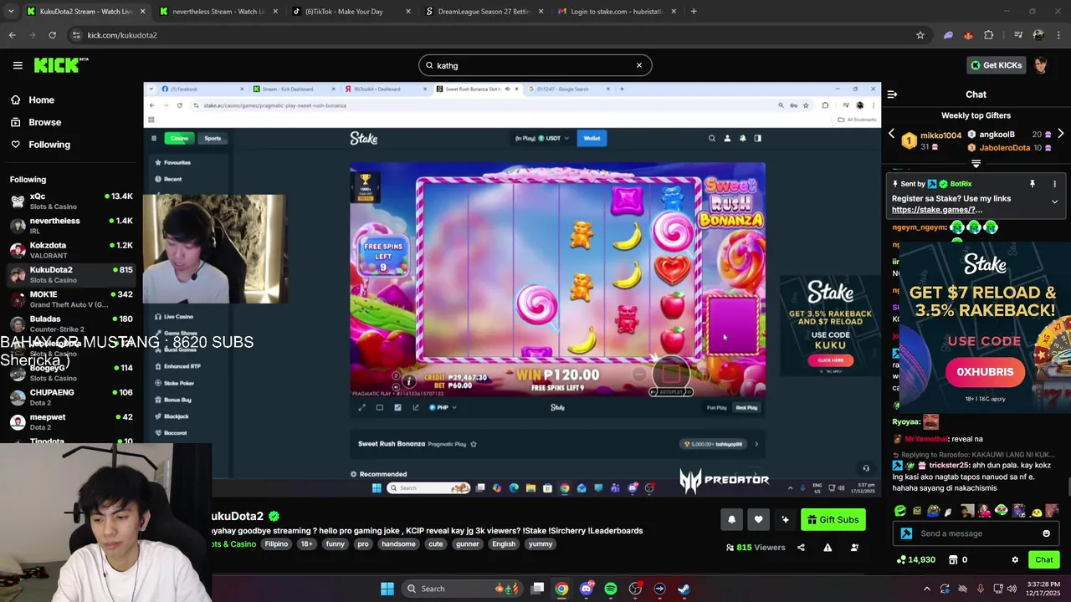Screen dimensions: 1071x602
Task: Click mikko1004 in top gifters
Action: pyautogui.click(x=940, y=135)
